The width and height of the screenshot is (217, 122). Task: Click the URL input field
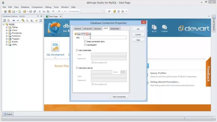coord(105,38)
